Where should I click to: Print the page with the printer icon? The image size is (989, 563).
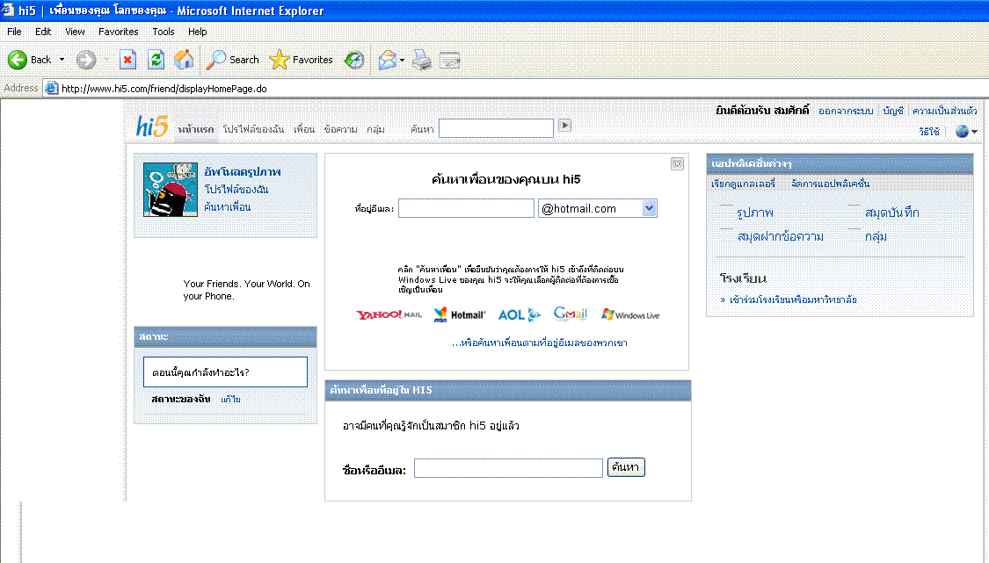[x=421, y=60]
